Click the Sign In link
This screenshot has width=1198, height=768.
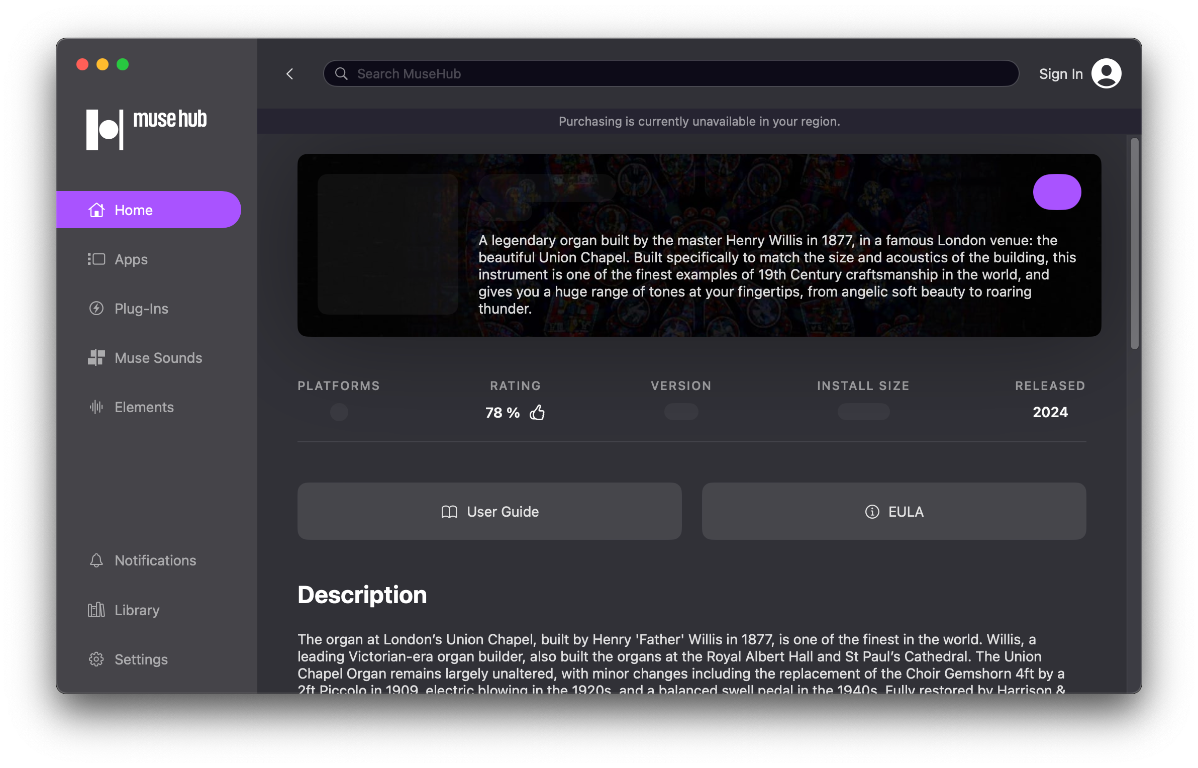point(1060,74)
